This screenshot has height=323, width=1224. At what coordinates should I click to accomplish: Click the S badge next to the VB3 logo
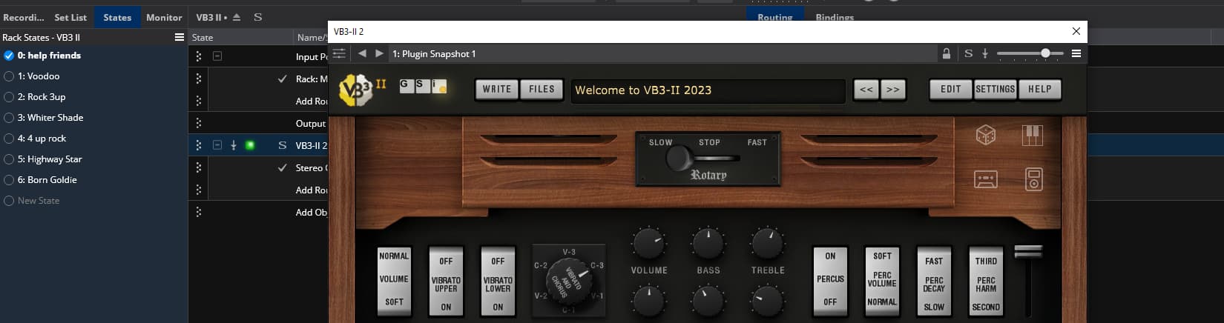(421, 85)
